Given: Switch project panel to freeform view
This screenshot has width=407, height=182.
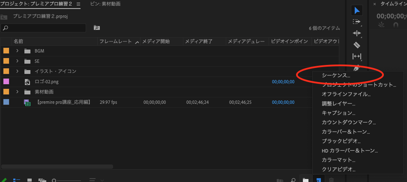Looking at the screenshot, I should 42,180.
